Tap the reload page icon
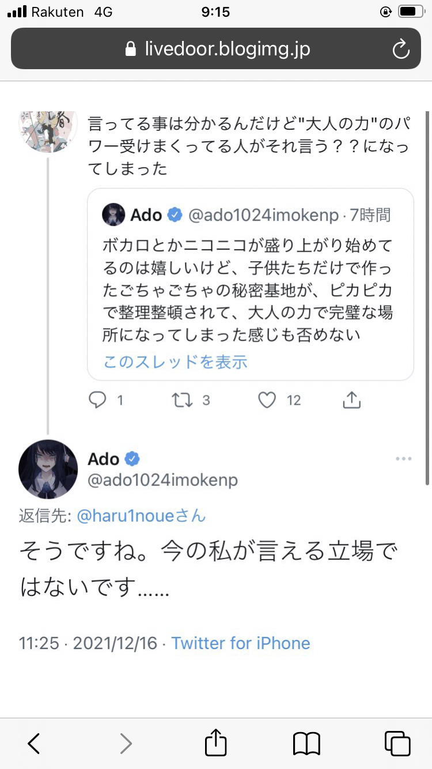Image resolution: width=432 pixels, height=769 pixels. point(400,50)
